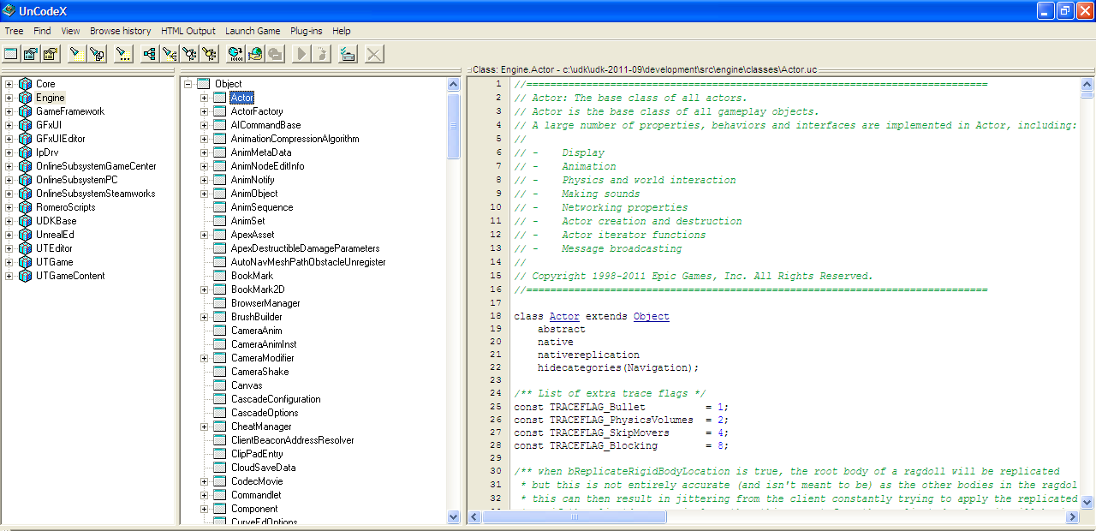Expand the CameraModifier class node
1096x531 pixels.
point(205,358)
